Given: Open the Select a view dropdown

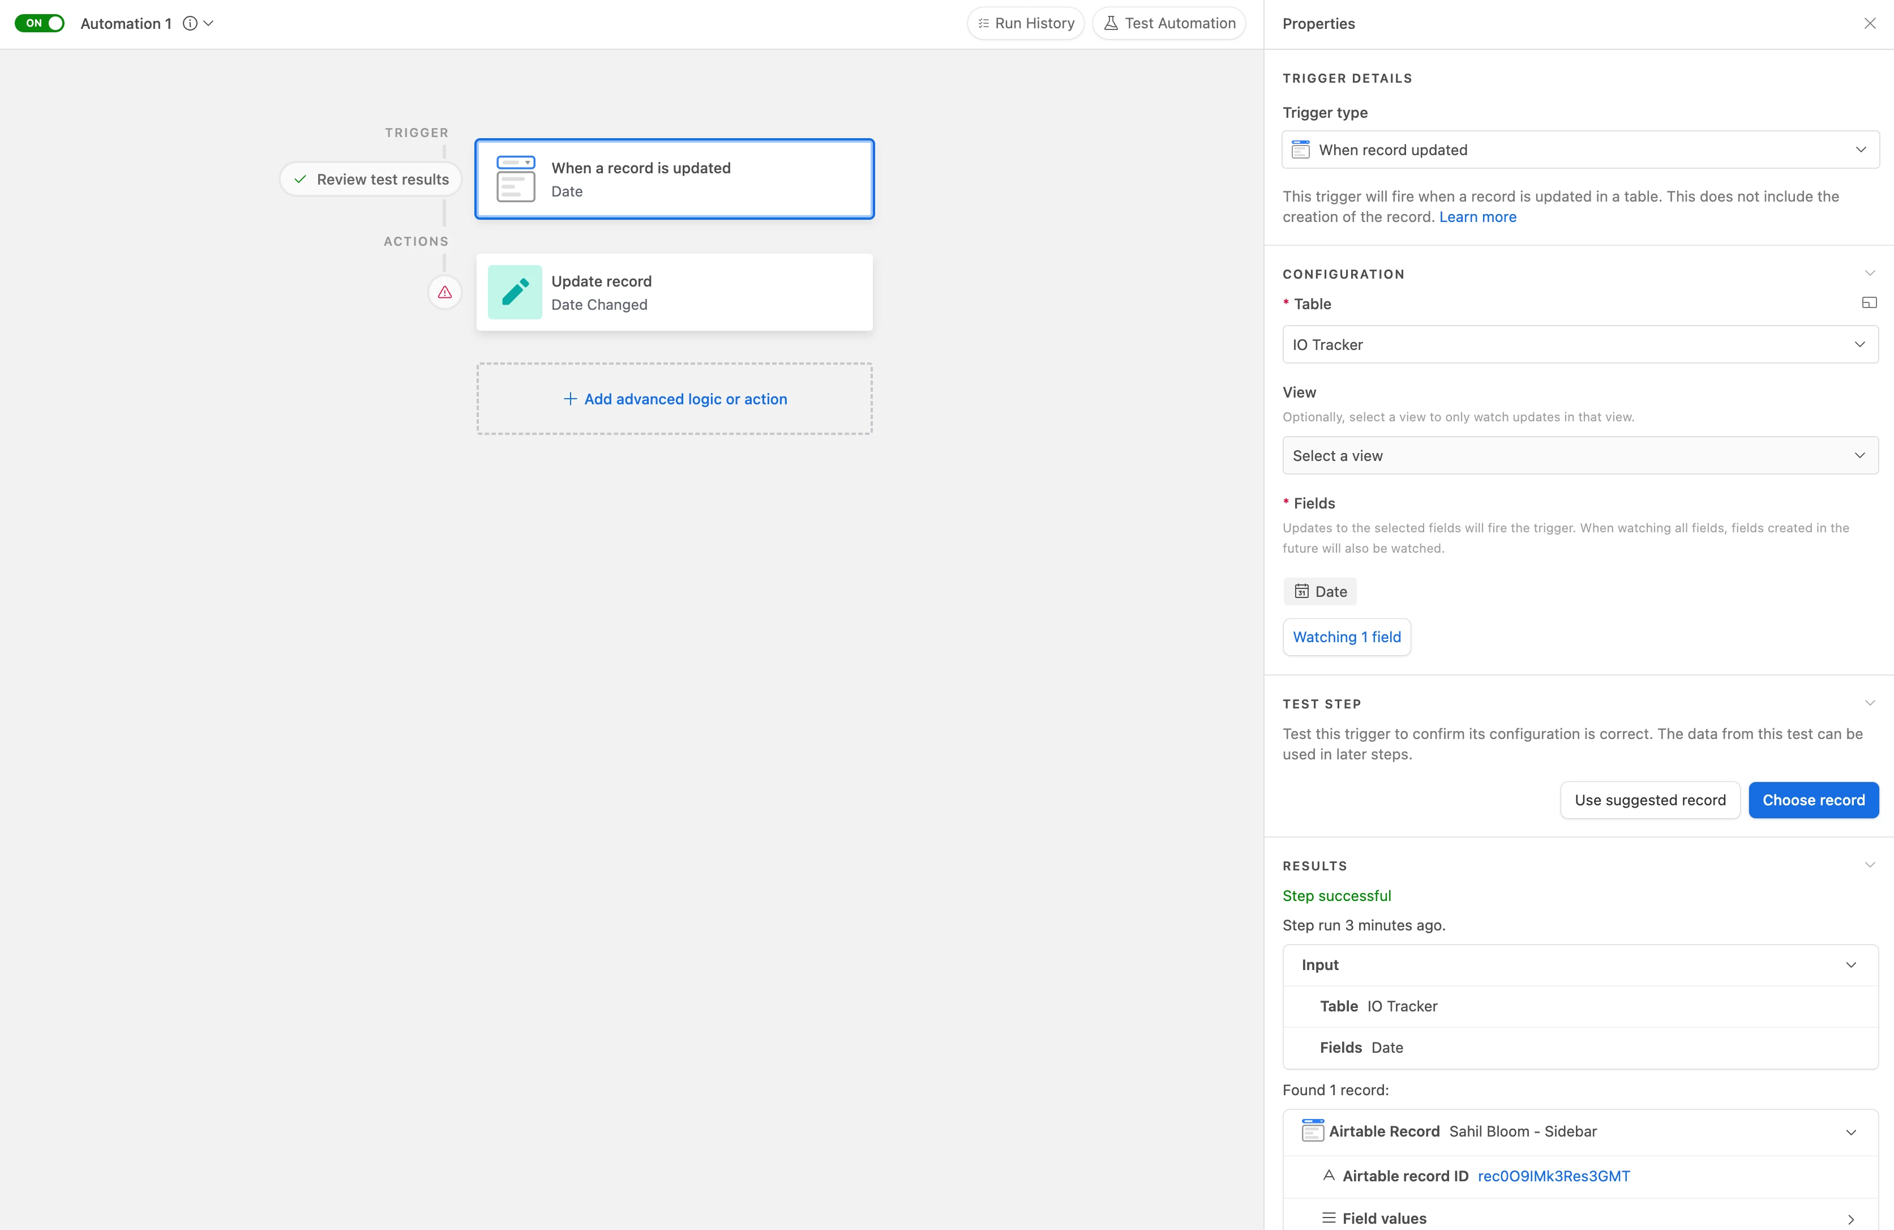Looking at the screenshot, I should (1580, 455).
